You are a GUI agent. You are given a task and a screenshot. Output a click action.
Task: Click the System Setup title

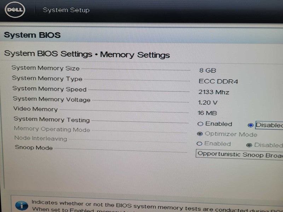click(66, 10)
